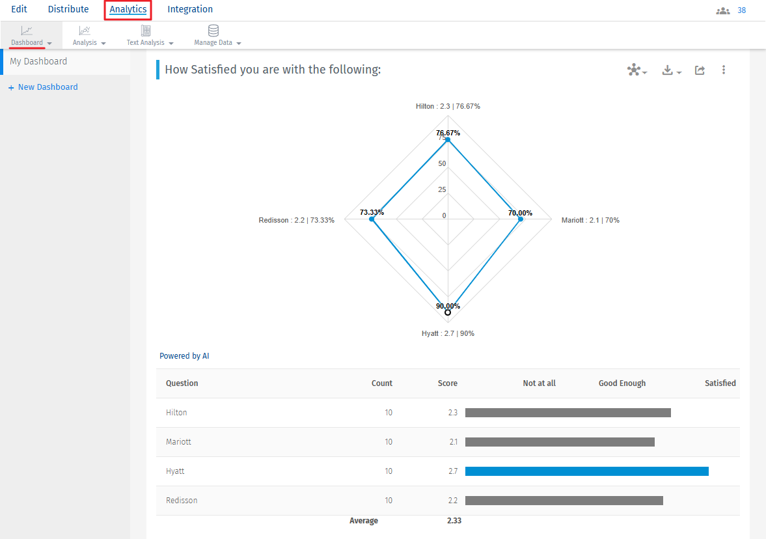Select My Dashboard in the sidebar
766x539 pixels.
tap(38, 61)
